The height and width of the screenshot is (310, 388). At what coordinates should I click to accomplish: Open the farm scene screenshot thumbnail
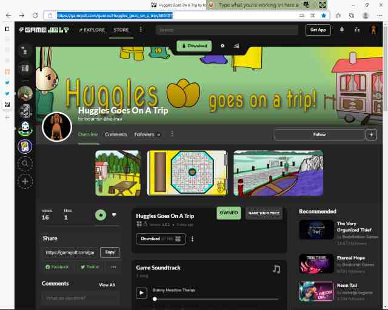[x=118, y=173]
